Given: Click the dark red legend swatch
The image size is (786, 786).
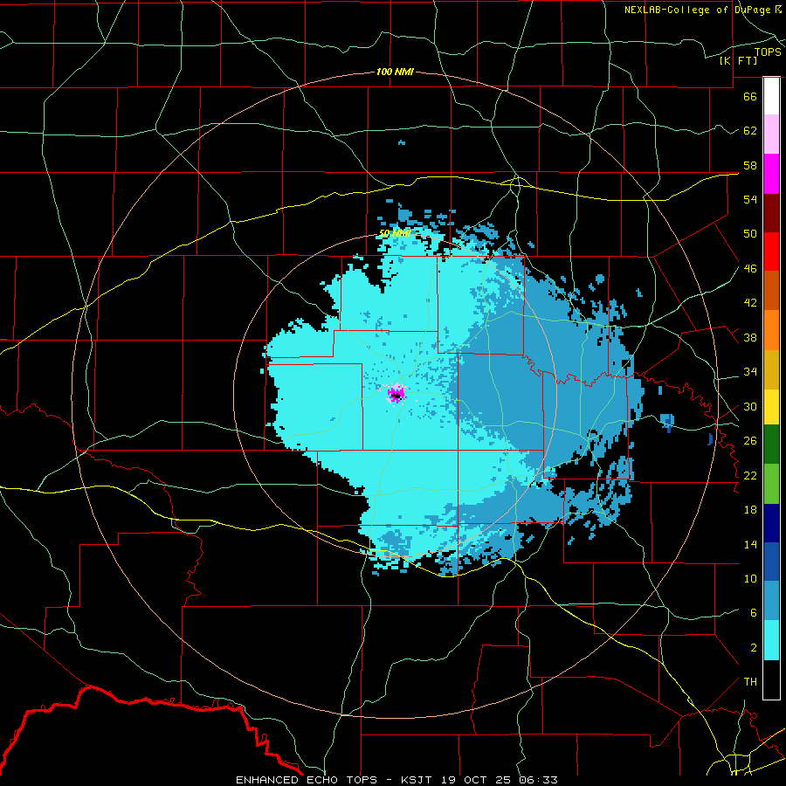Looking at the screenshot, I should tap(771, 213).
